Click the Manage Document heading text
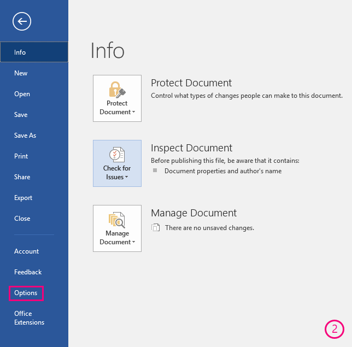352x347 pixels. click(x=193, y=213)
